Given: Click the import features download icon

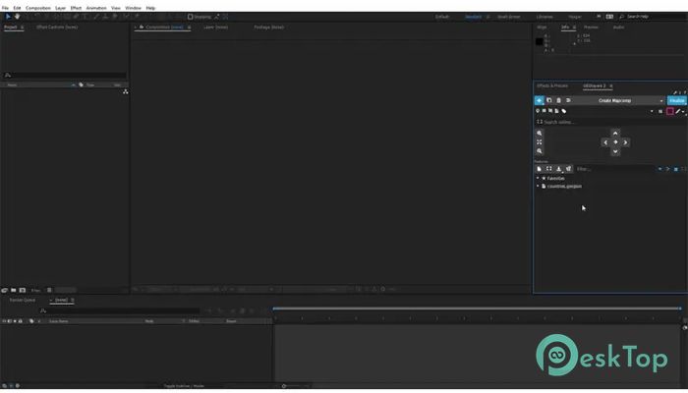Looking at the screenshot, I should coord(558,169).
